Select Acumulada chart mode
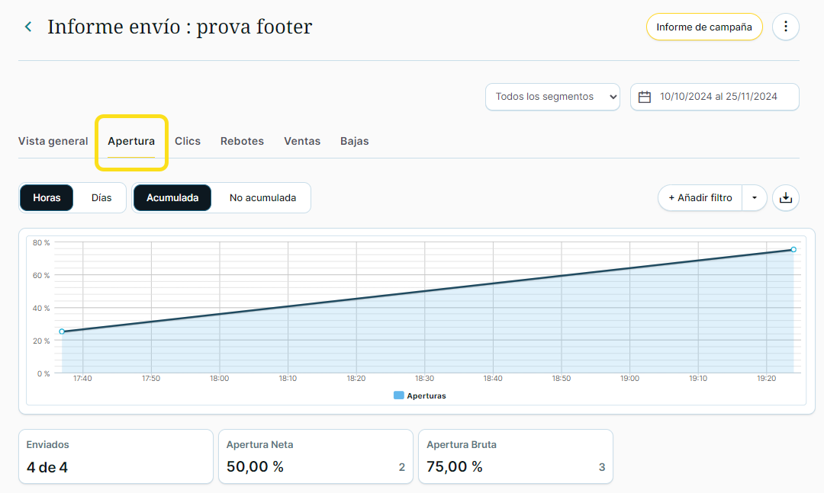Screen dimensions: 824x493 tap(172, 197)
